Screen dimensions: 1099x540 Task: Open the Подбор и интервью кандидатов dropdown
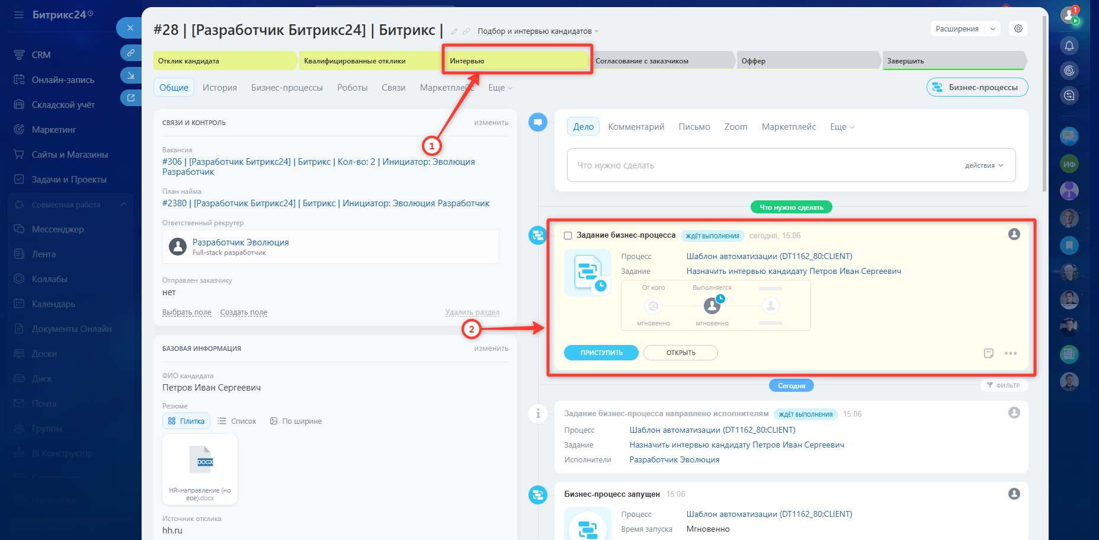point(538,31)
